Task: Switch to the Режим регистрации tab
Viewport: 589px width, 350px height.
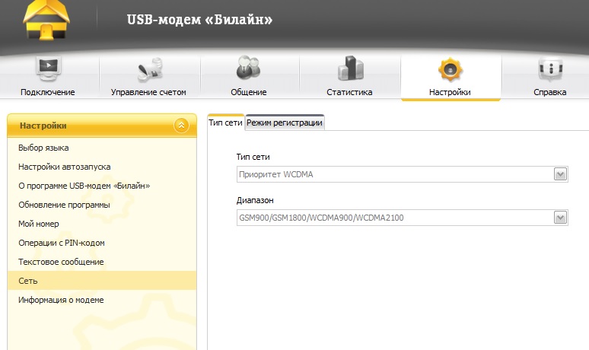Action: point(285,123)
